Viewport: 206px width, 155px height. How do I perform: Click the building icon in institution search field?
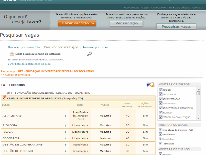click(12, 54)
